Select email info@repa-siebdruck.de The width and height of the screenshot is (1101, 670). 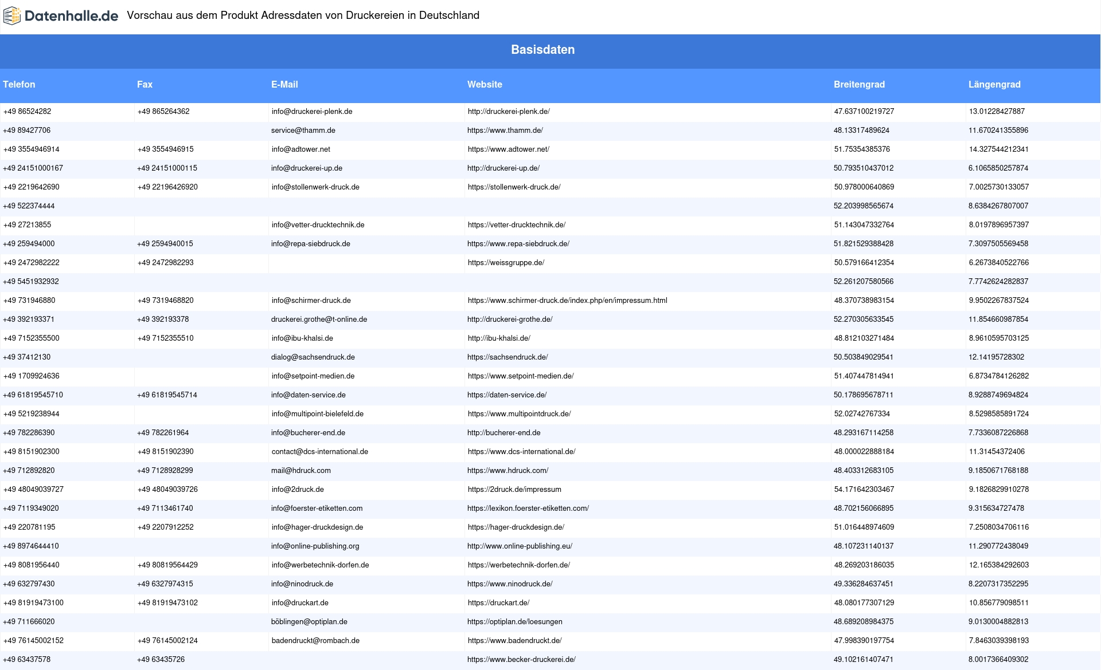311,244
